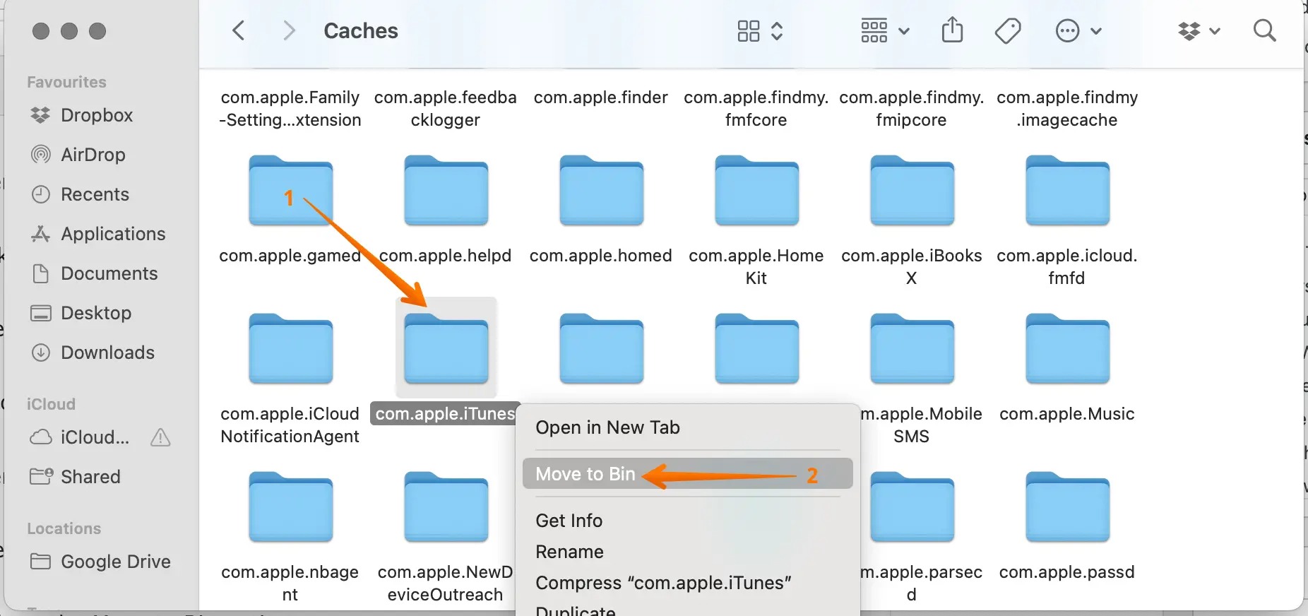The height and width of the screenshot is (616, 1308).
Task: Select the highlighted com.apple.iTunes folder icon
Action: 446,349
